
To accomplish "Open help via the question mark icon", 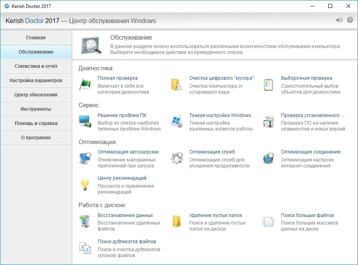I will click(350, 20).
